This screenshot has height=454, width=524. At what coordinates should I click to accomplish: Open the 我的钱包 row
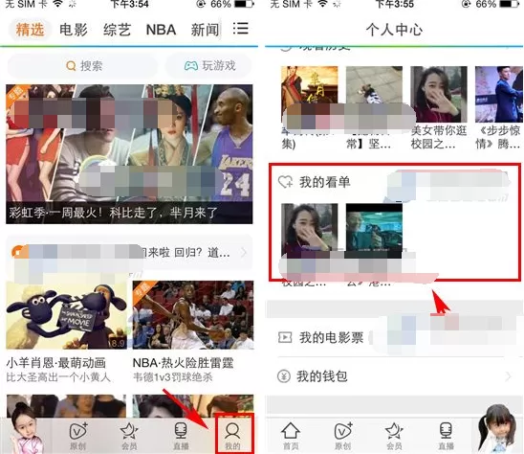pyautogui.click(x=394, y=376)
